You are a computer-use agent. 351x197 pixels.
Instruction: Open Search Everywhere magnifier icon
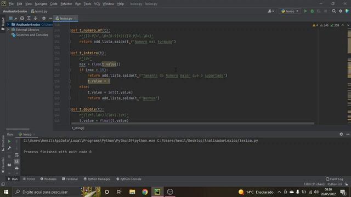tap(334, 11)
